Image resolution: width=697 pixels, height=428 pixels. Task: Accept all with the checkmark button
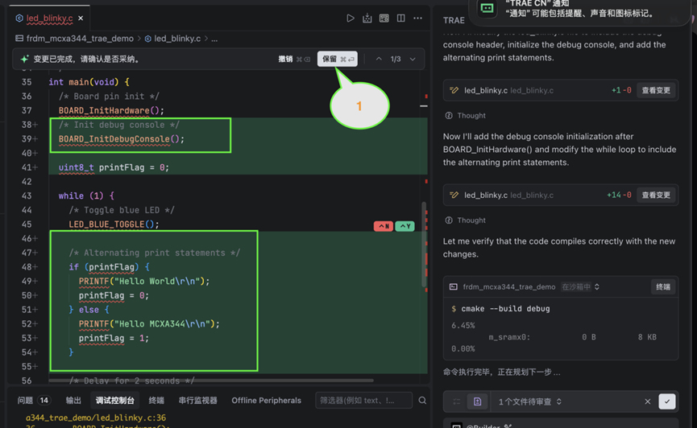click(666, 401)
